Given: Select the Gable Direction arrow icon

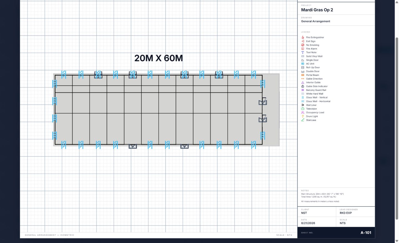Looking at the screenshot, I should pos(303,79).
